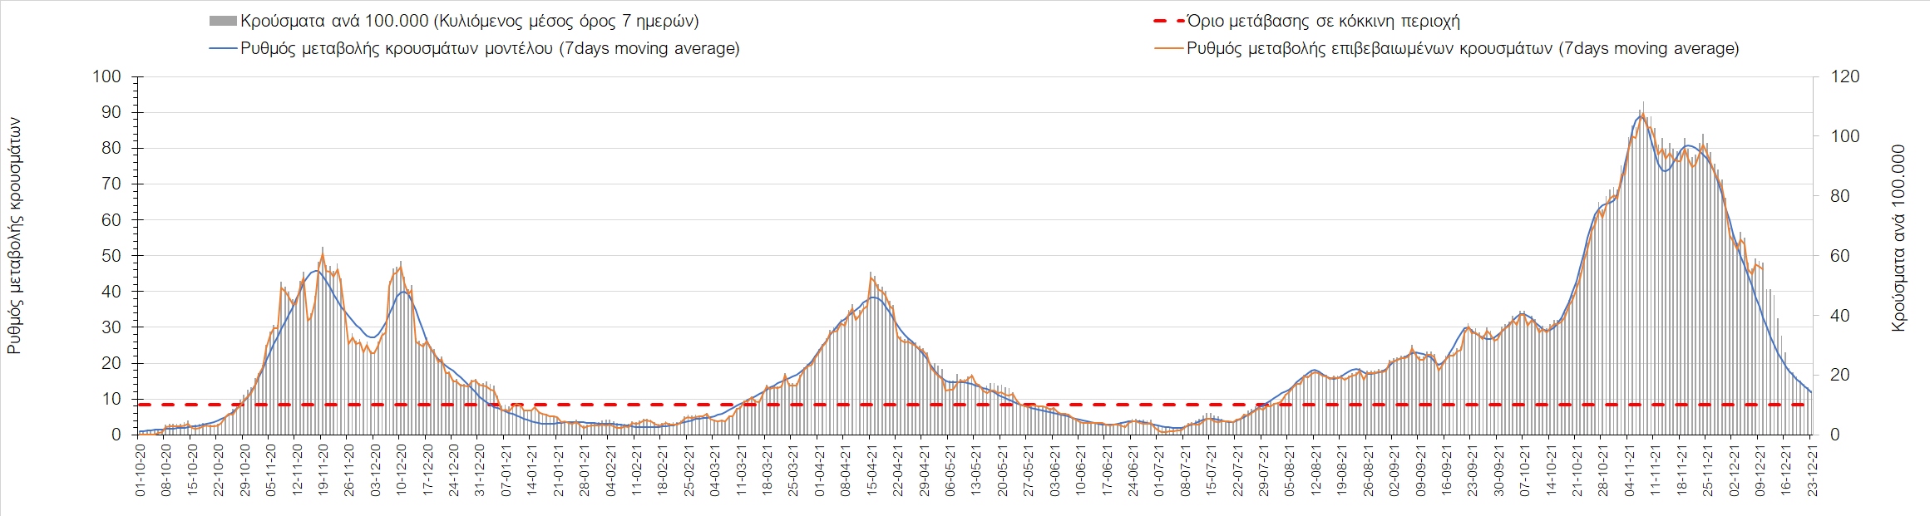This screenshot has width=1930, height=516.
Task: Select the 01-10-20 date label on the x-axis
Action: coord(141,470)
